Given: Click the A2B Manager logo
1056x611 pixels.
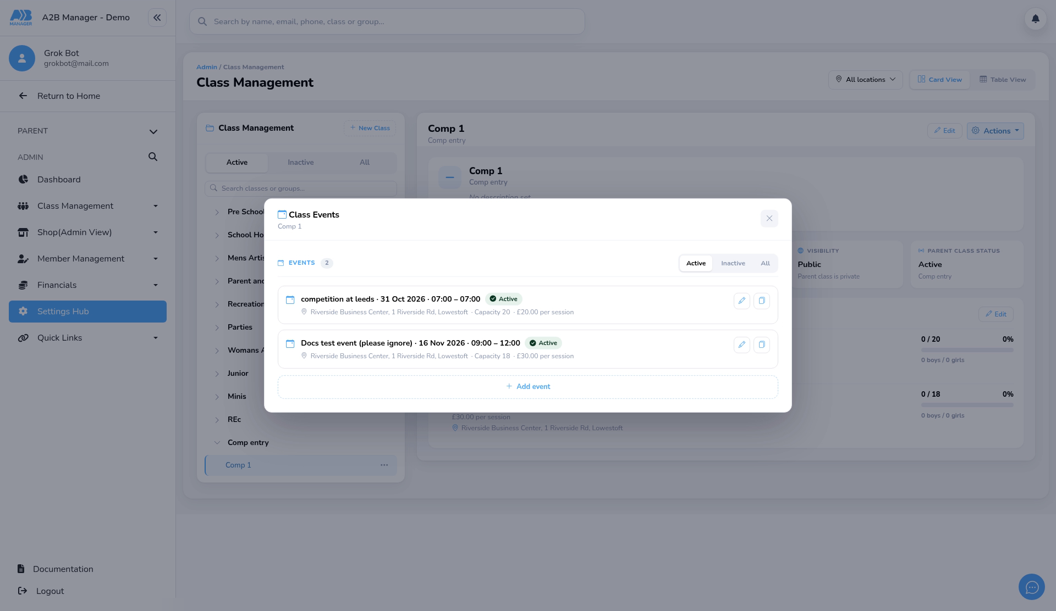Looking at the screenshot, I should [x=21, y=18].
